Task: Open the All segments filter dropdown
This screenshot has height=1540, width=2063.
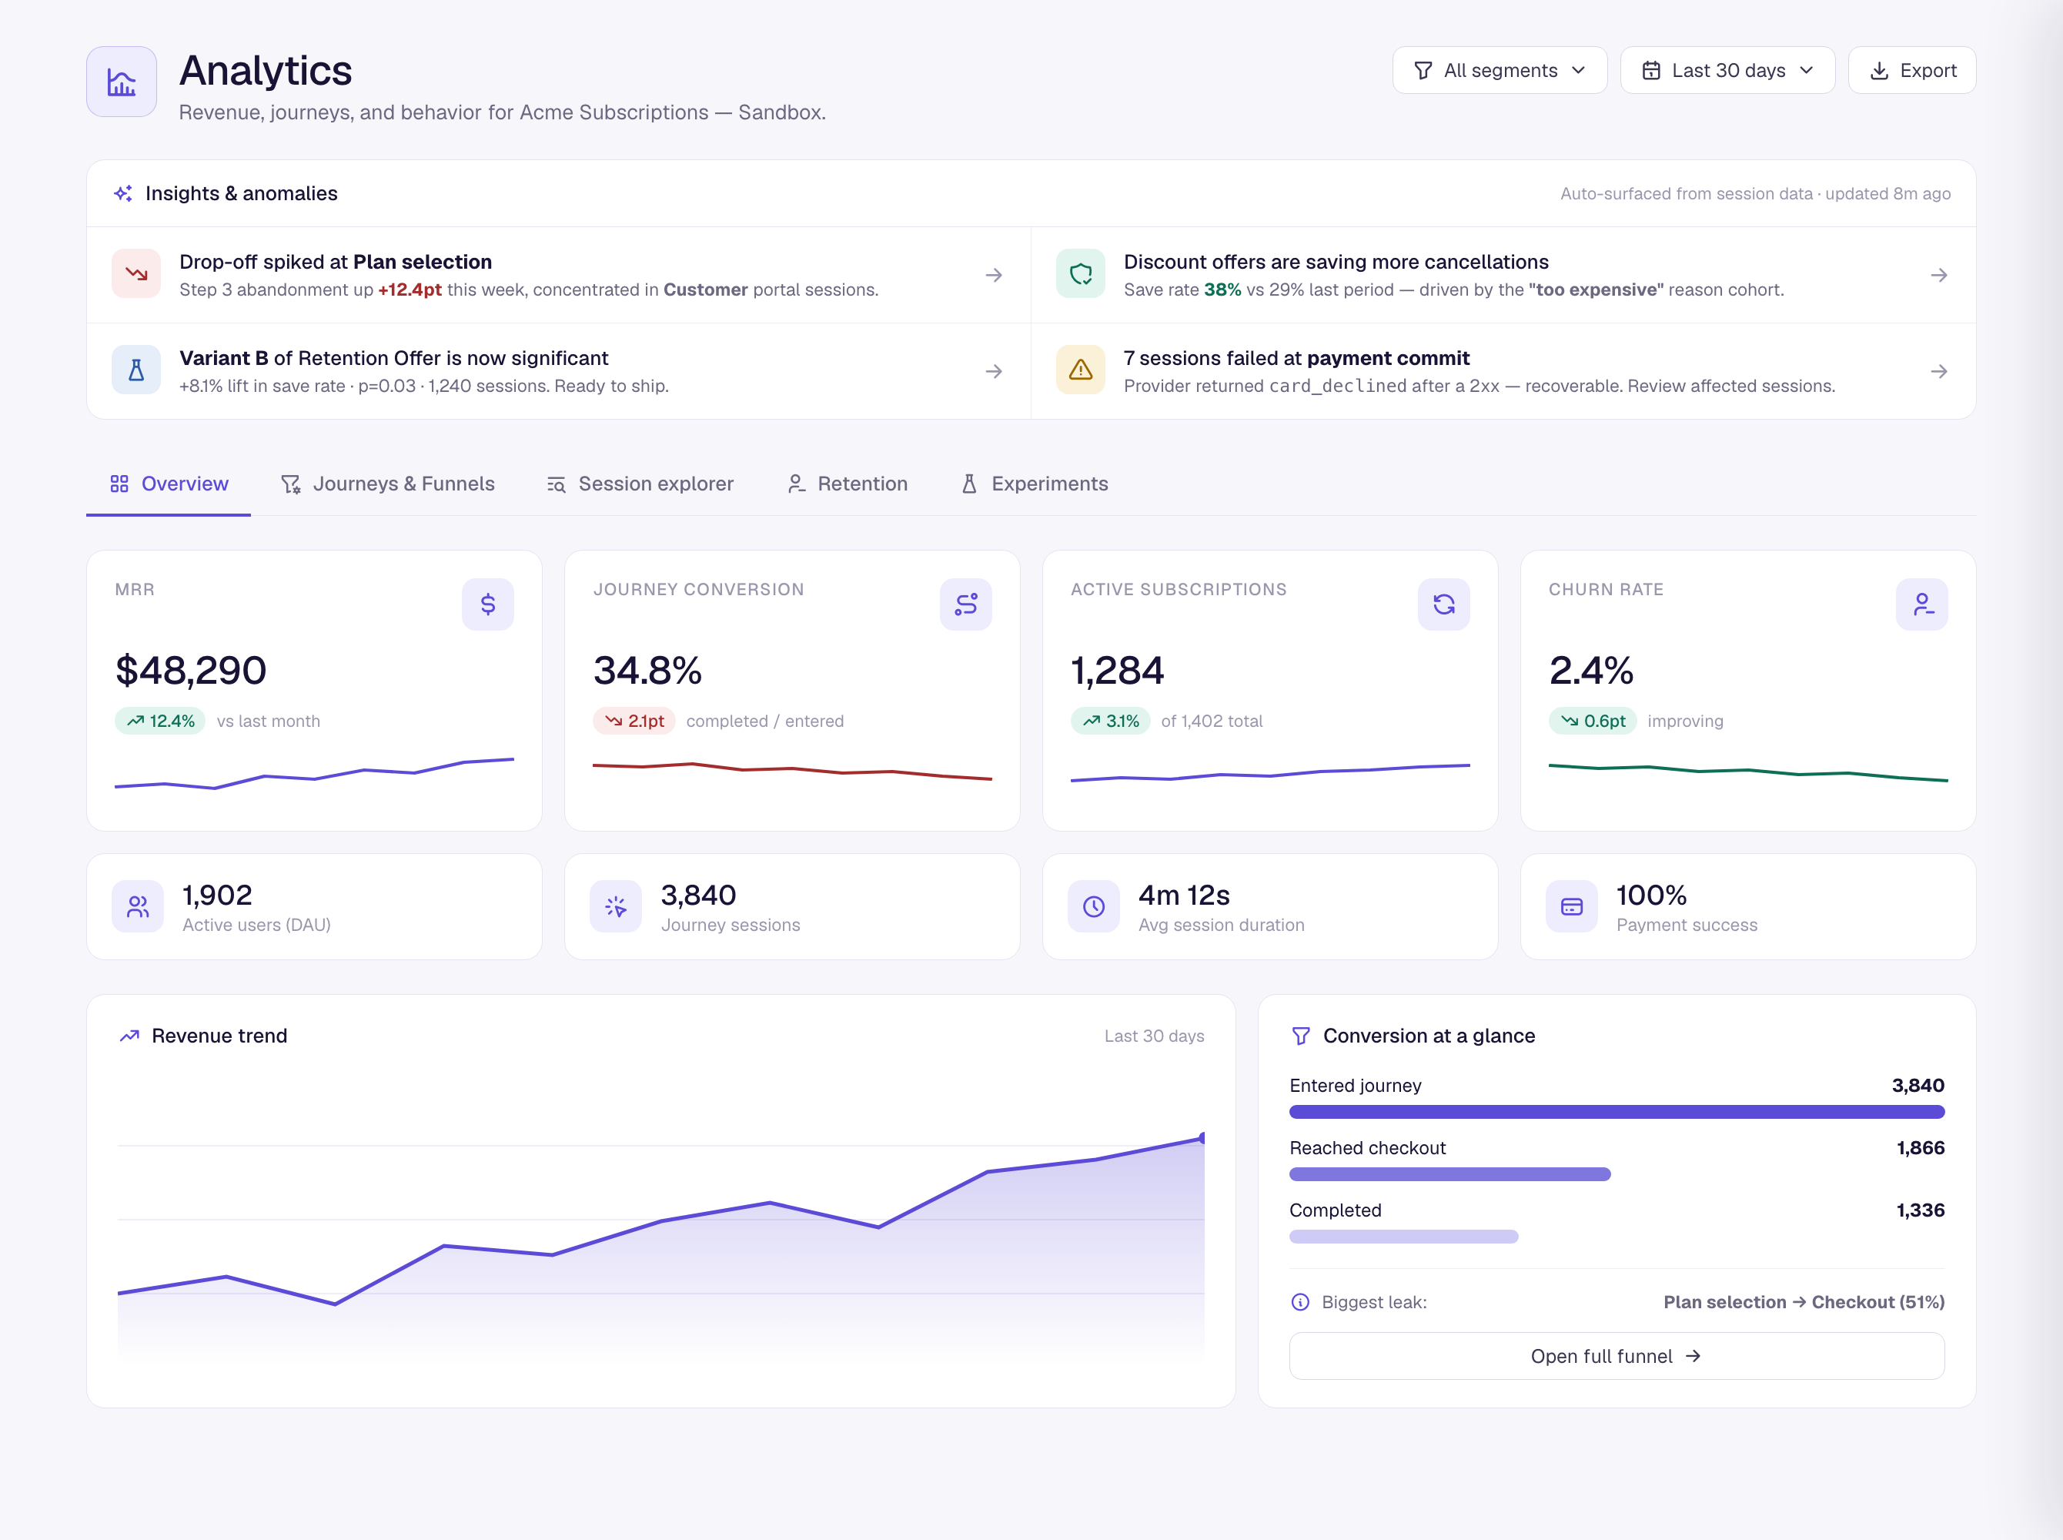Action: [1500, 70]
